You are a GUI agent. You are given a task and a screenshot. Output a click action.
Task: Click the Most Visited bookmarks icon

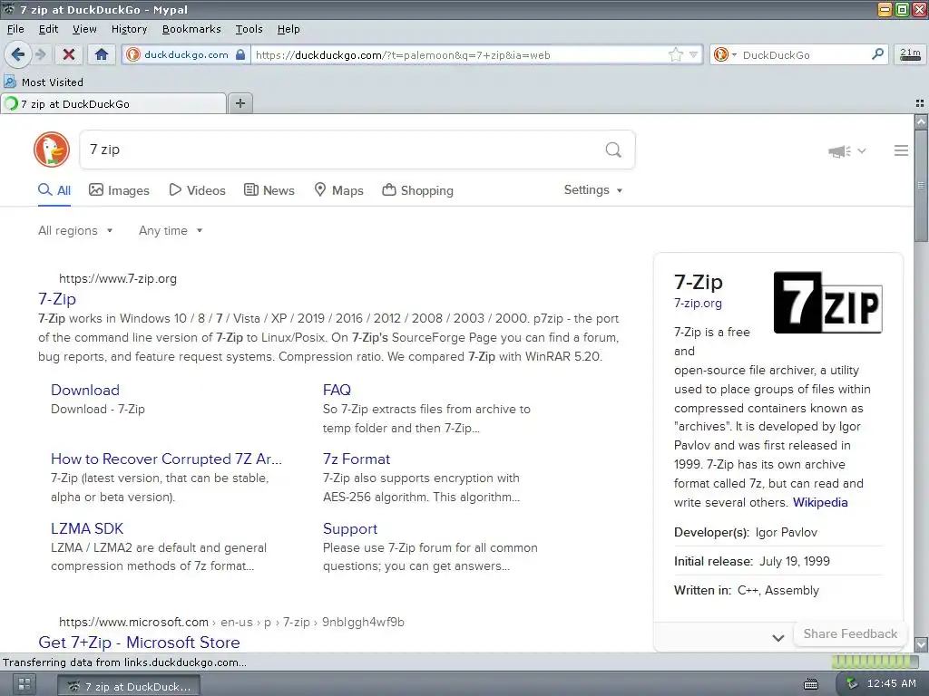point(10,82)
